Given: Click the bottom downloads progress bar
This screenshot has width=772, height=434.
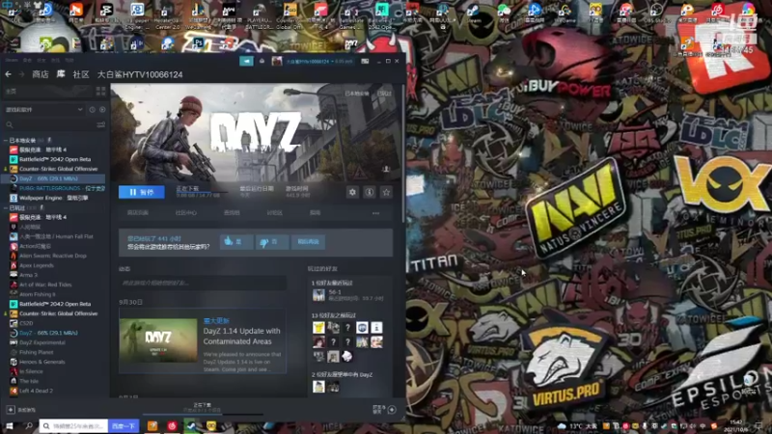Looking at the screenshot, I should tap(203, 415).
